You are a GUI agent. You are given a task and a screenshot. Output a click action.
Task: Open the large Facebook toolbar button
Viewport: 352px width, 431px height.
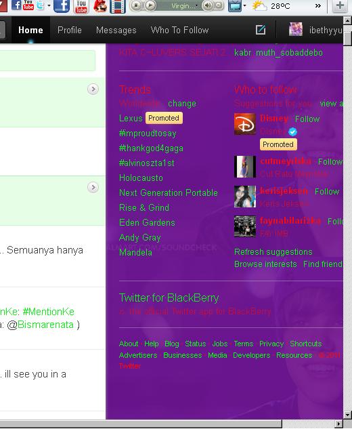tap(62, 6)
